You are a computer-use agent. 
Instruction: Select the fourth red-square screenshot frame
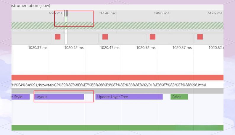click(x=200, y=37)
